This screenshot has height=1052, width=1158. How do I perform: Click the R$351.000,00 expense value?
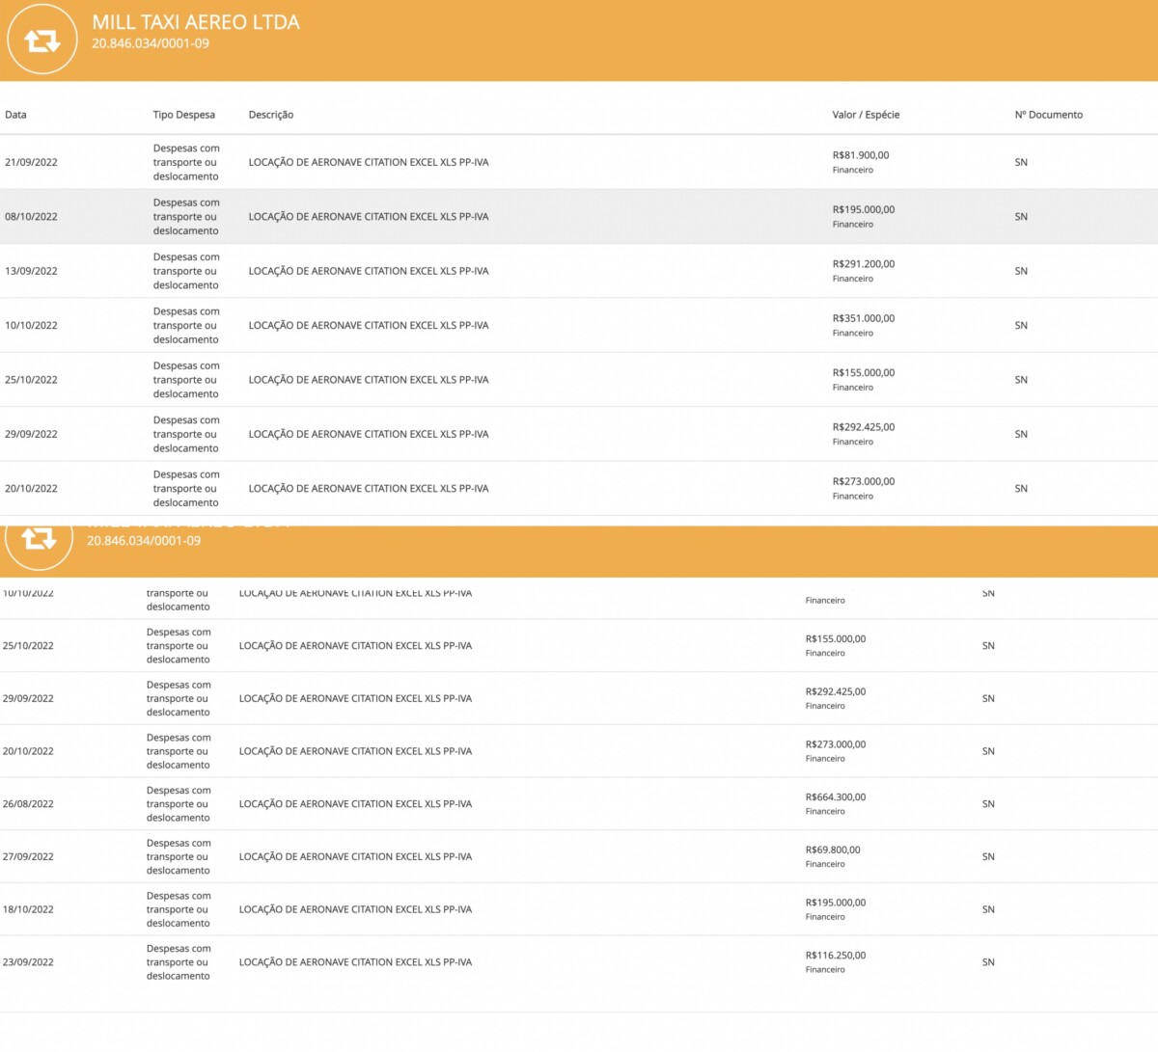[x=863, y=318]
